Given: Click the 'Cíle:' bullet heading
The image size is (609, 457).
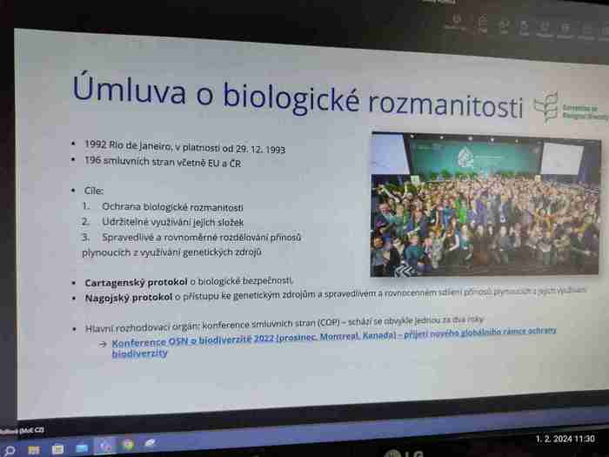Looking at the screenshot, I should point(94,191).
